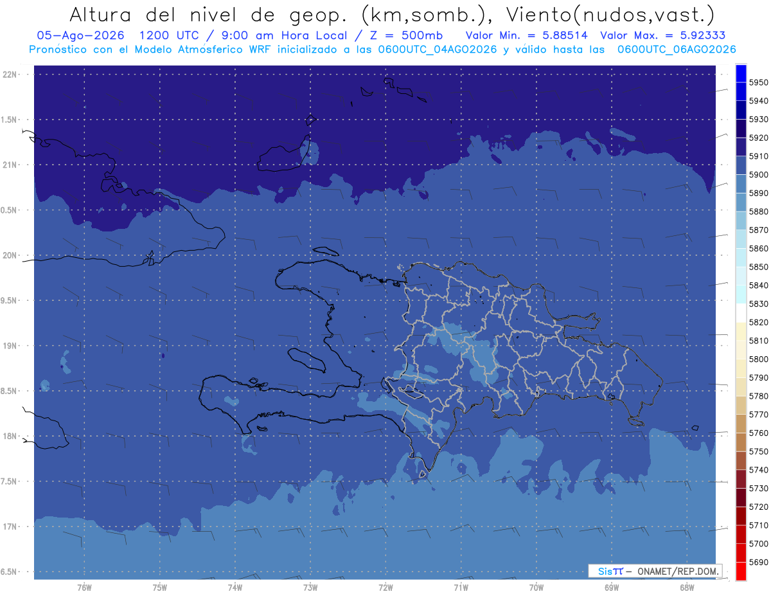
Task: Click the valid-until time "0600UTC_06AGO2026"
Action: tap(677, 50)
